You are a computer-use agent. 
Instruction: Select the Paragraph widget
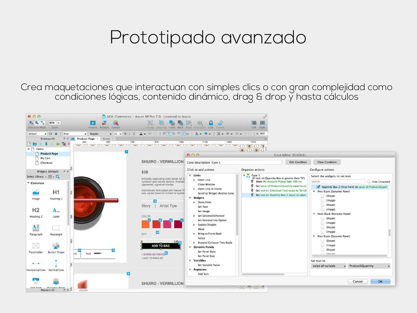tap(36, 230)
